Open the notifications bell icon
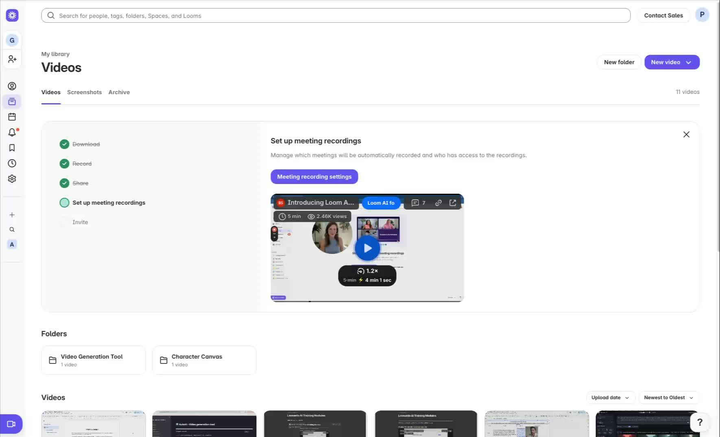Screen dimensions: 720x437 point(12,132)
